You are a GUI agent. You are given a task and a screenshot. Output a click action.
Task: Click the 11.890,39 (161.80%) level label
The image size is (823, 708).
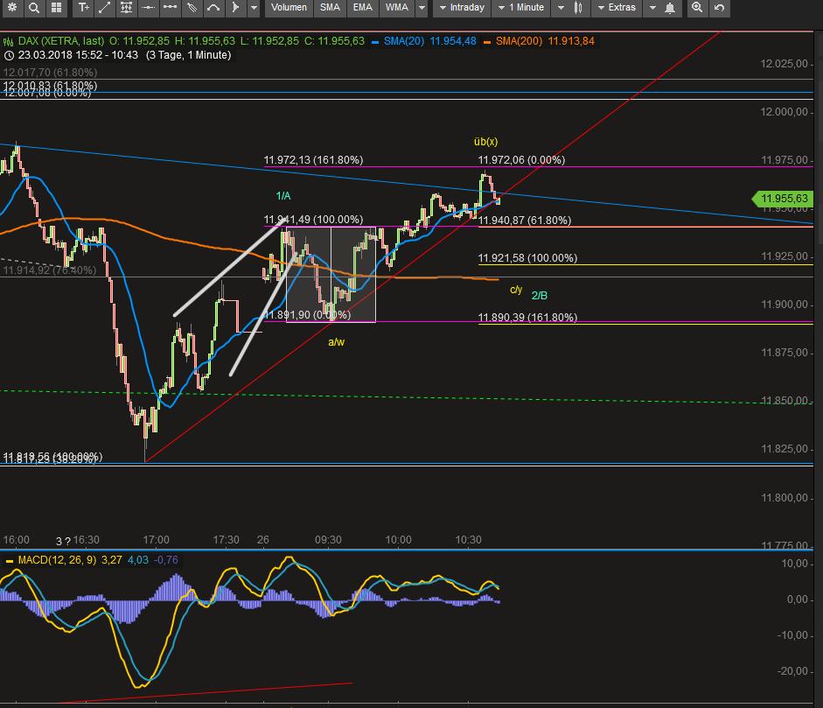(x=527, y=317)
